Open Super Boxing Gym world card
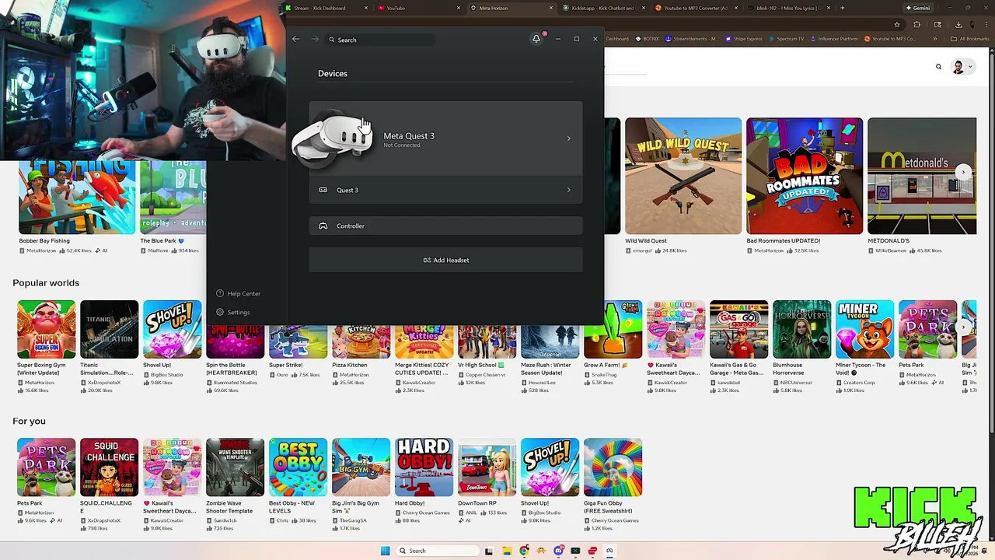 coord(47,329)
